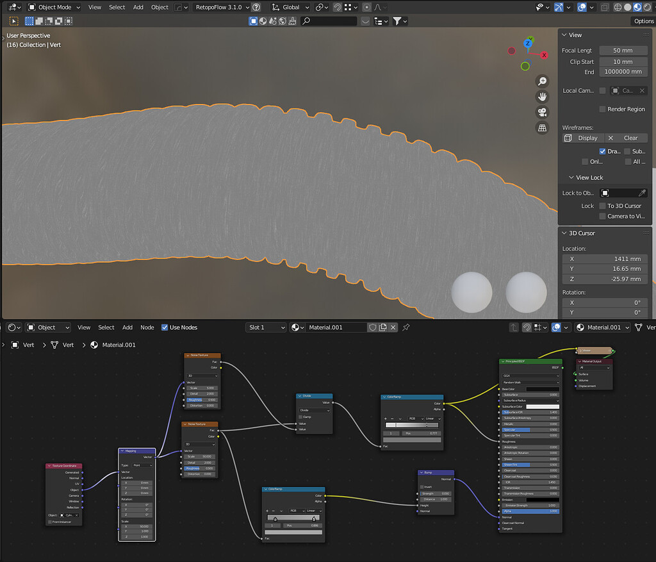Click the viewport search field

coord(329,21)
